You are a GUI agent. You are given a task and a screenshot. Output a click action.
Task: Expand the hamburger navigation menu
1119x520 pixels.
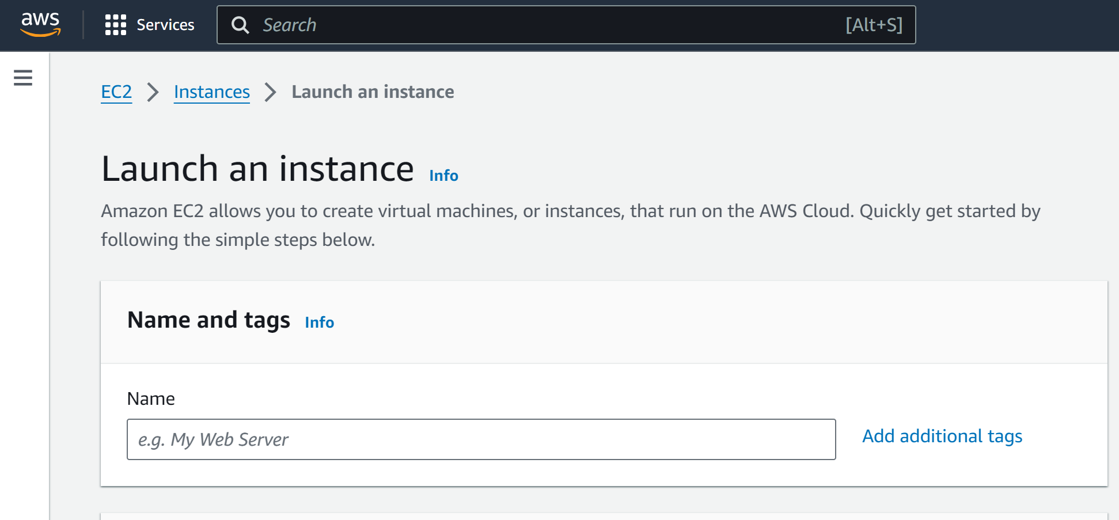pos(23,78)
